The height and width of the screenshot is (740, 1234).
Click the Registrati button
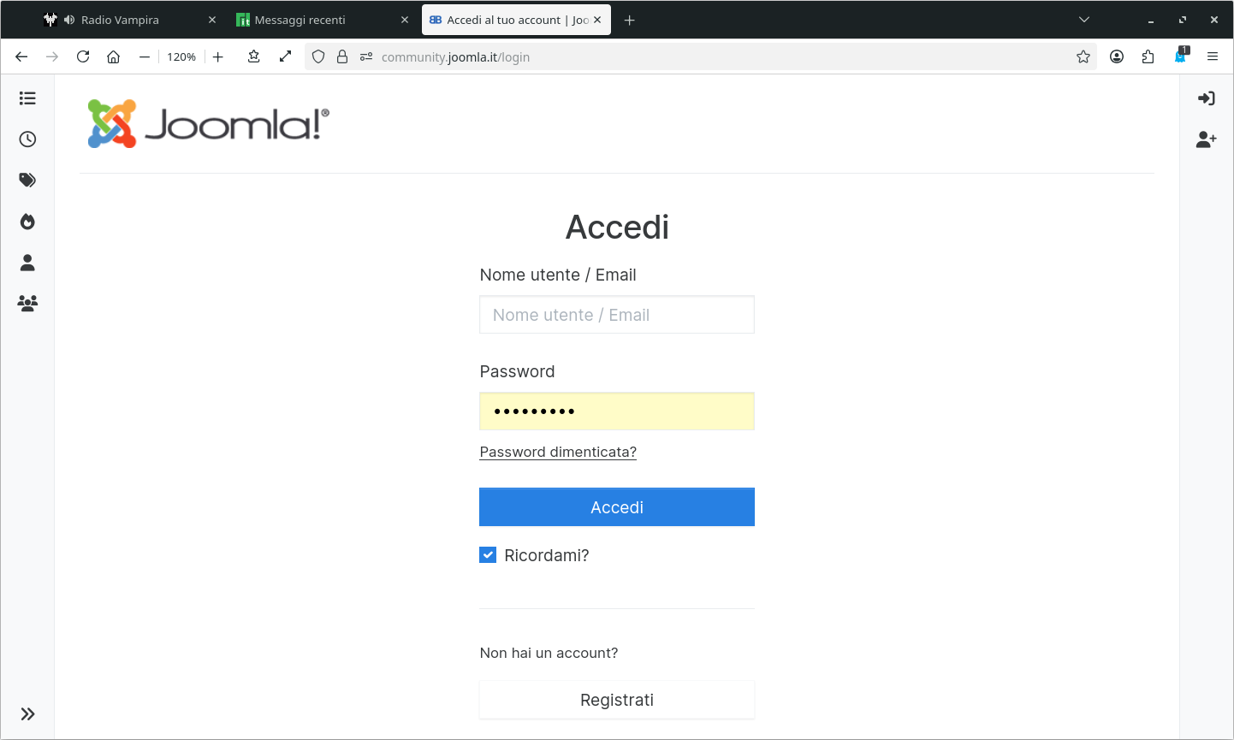coord(616,700)
